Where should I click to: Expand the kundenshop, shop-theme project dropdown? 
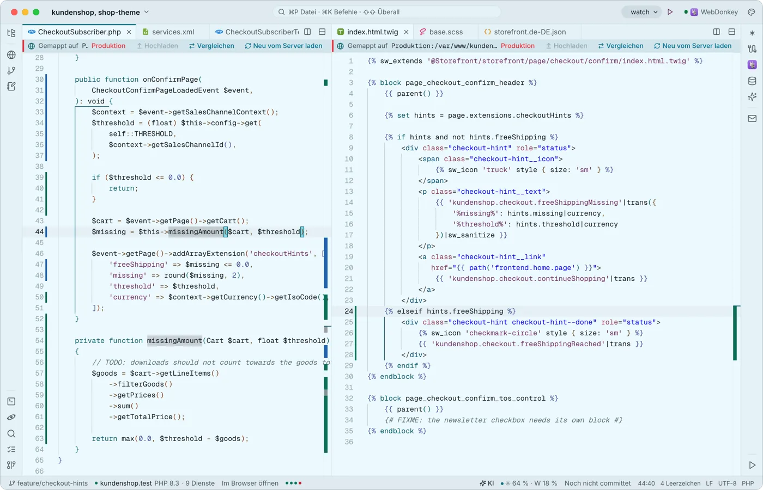click(100, 12)
